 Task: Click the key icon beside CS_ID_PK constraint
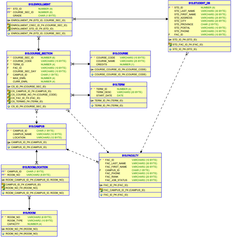[x=9, y=86]
